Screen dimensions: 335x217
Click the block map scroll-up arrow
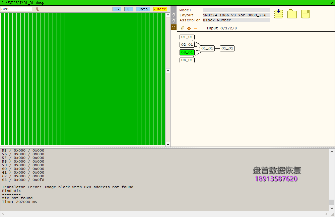pyautogui.click(x=168, y=15)
